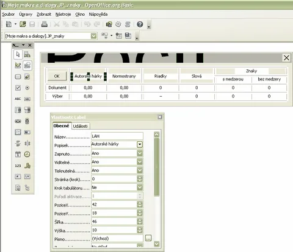Click the OK button in the dialog
Viewport: 293px width, 252px height.
[57, 76]
